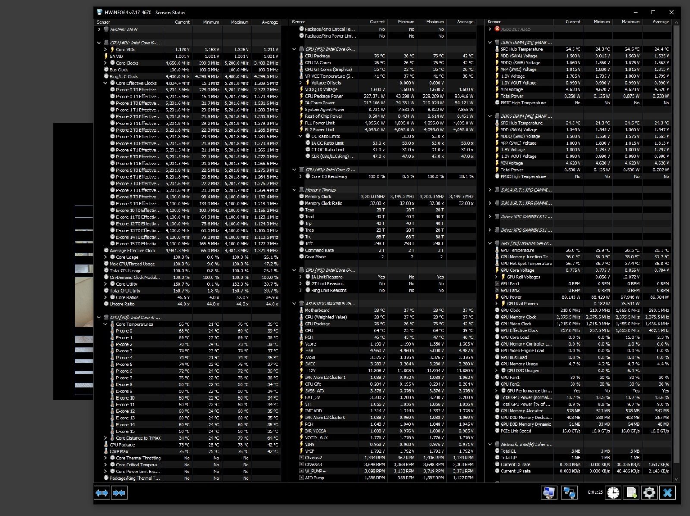Click the red X icon beside ASUS EC: ASUS
The height and width of the screenshot is (516, 690).
[497, 29]
